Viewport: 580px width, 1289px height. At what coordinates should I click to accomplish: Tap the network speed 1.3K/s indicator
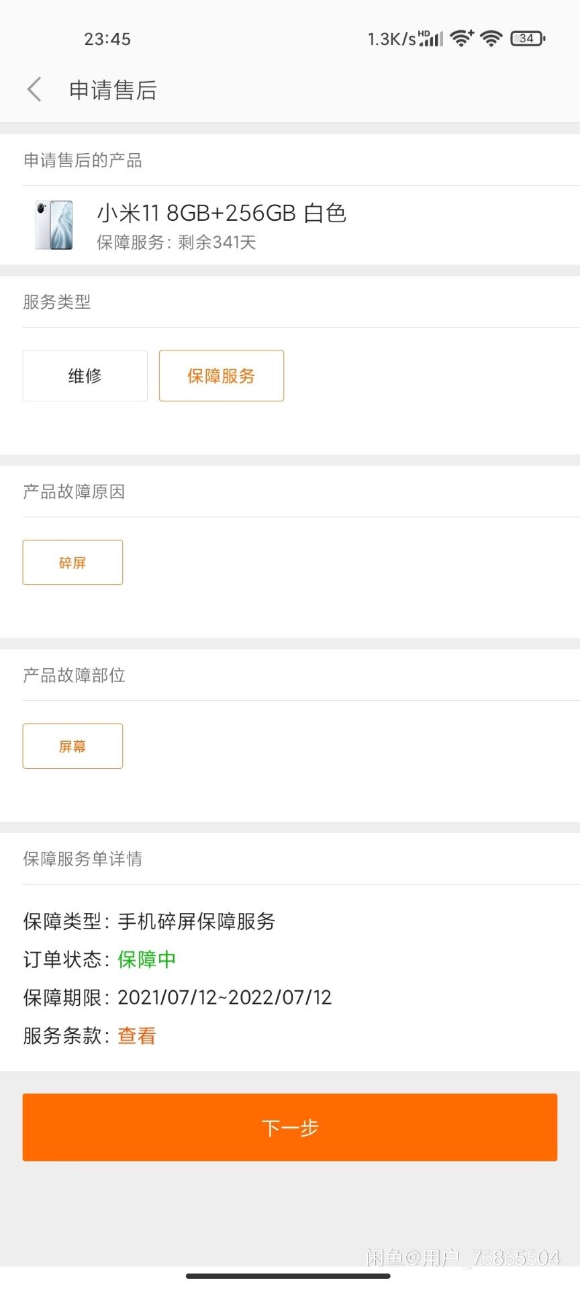click(391, 39)
